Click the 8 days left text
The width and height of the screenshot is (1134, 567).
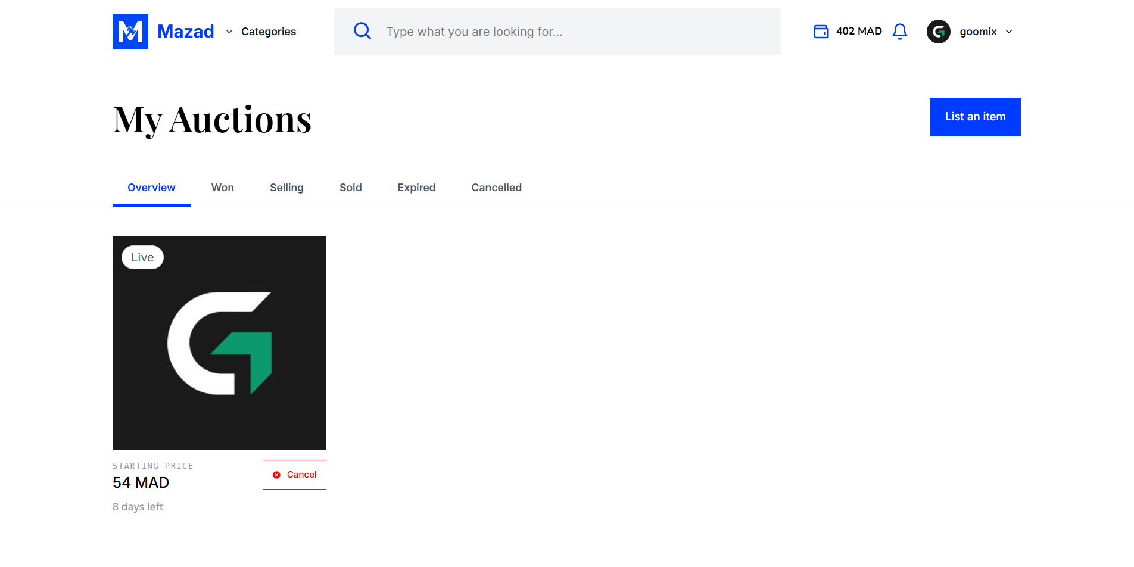click(x=138, y=507)
